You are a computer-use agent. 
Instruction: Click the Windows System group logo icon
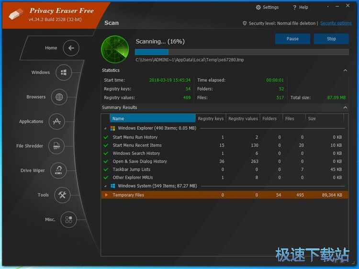click(112, 186)
